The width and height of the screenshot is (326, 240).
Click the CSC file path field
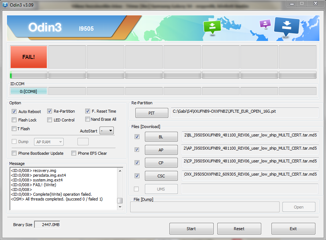tap(250, 176)
